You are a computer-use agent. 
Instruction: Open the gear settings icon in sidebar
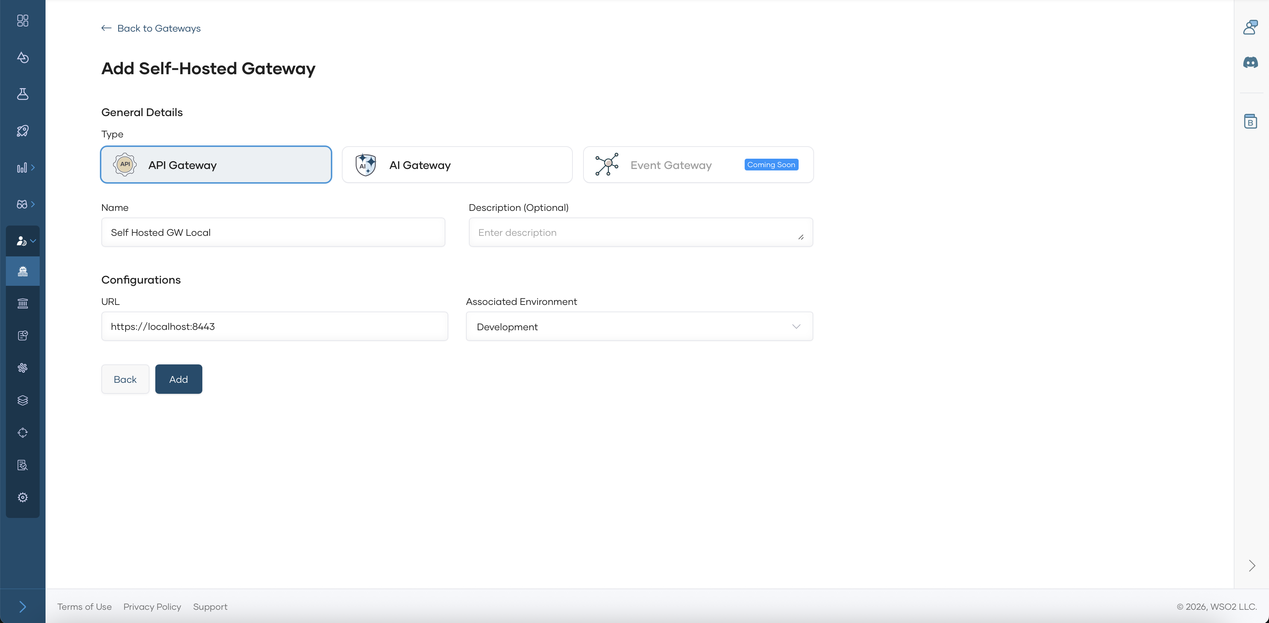tap(23, 497)
